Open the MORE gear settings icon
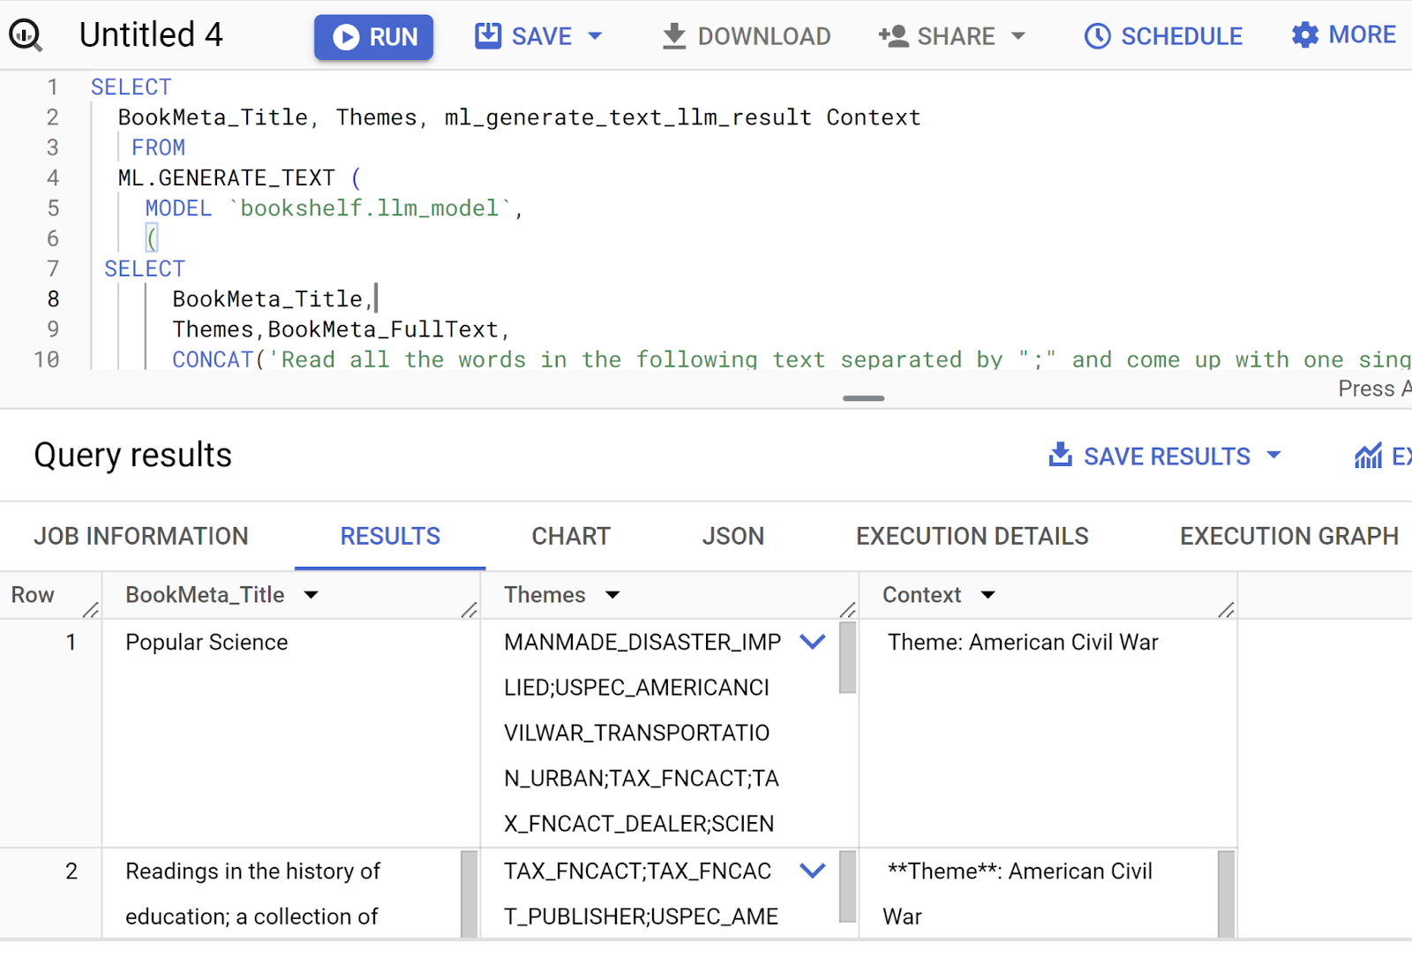The image size is (1412, 957). (1304, 35)
